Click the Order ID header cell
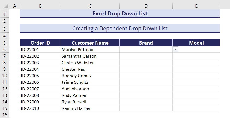 [40, 43]
